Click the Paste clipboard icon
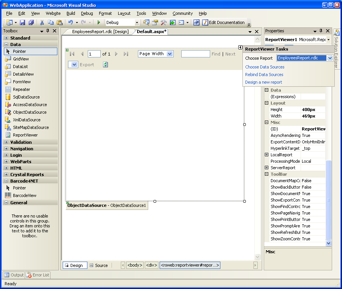The image size is (342, 289). (x=59, y=23)
